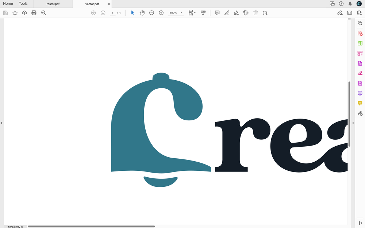Send the file by email
The width and height of the screenshot is (365, 228).
tap(349, 12)
